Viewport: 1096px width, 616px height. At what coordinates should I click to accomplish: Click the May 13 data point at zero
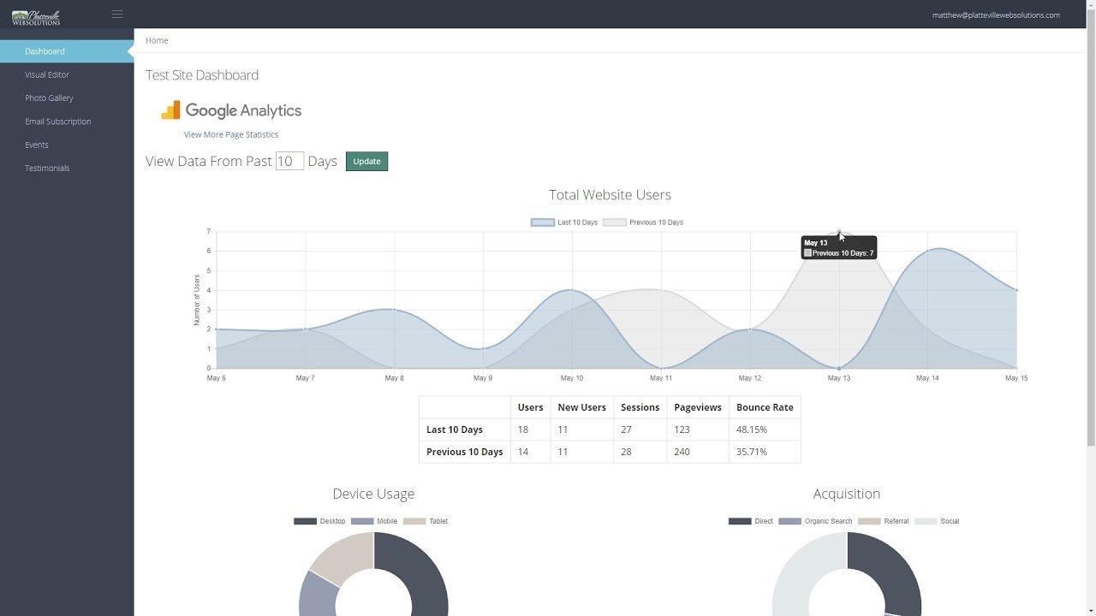coord(839,369)
